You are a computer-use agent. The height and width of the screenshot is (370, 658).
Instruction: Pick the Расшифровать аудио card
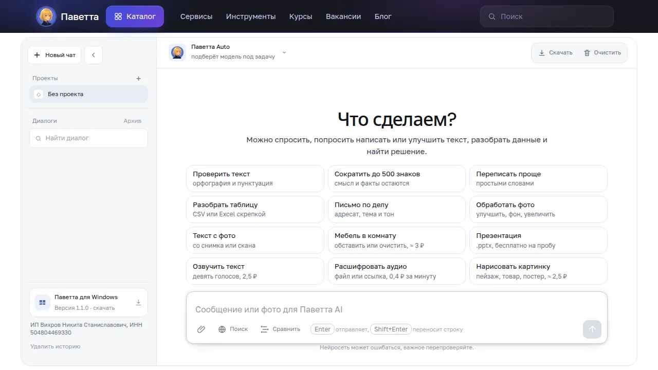coord(397,271)
